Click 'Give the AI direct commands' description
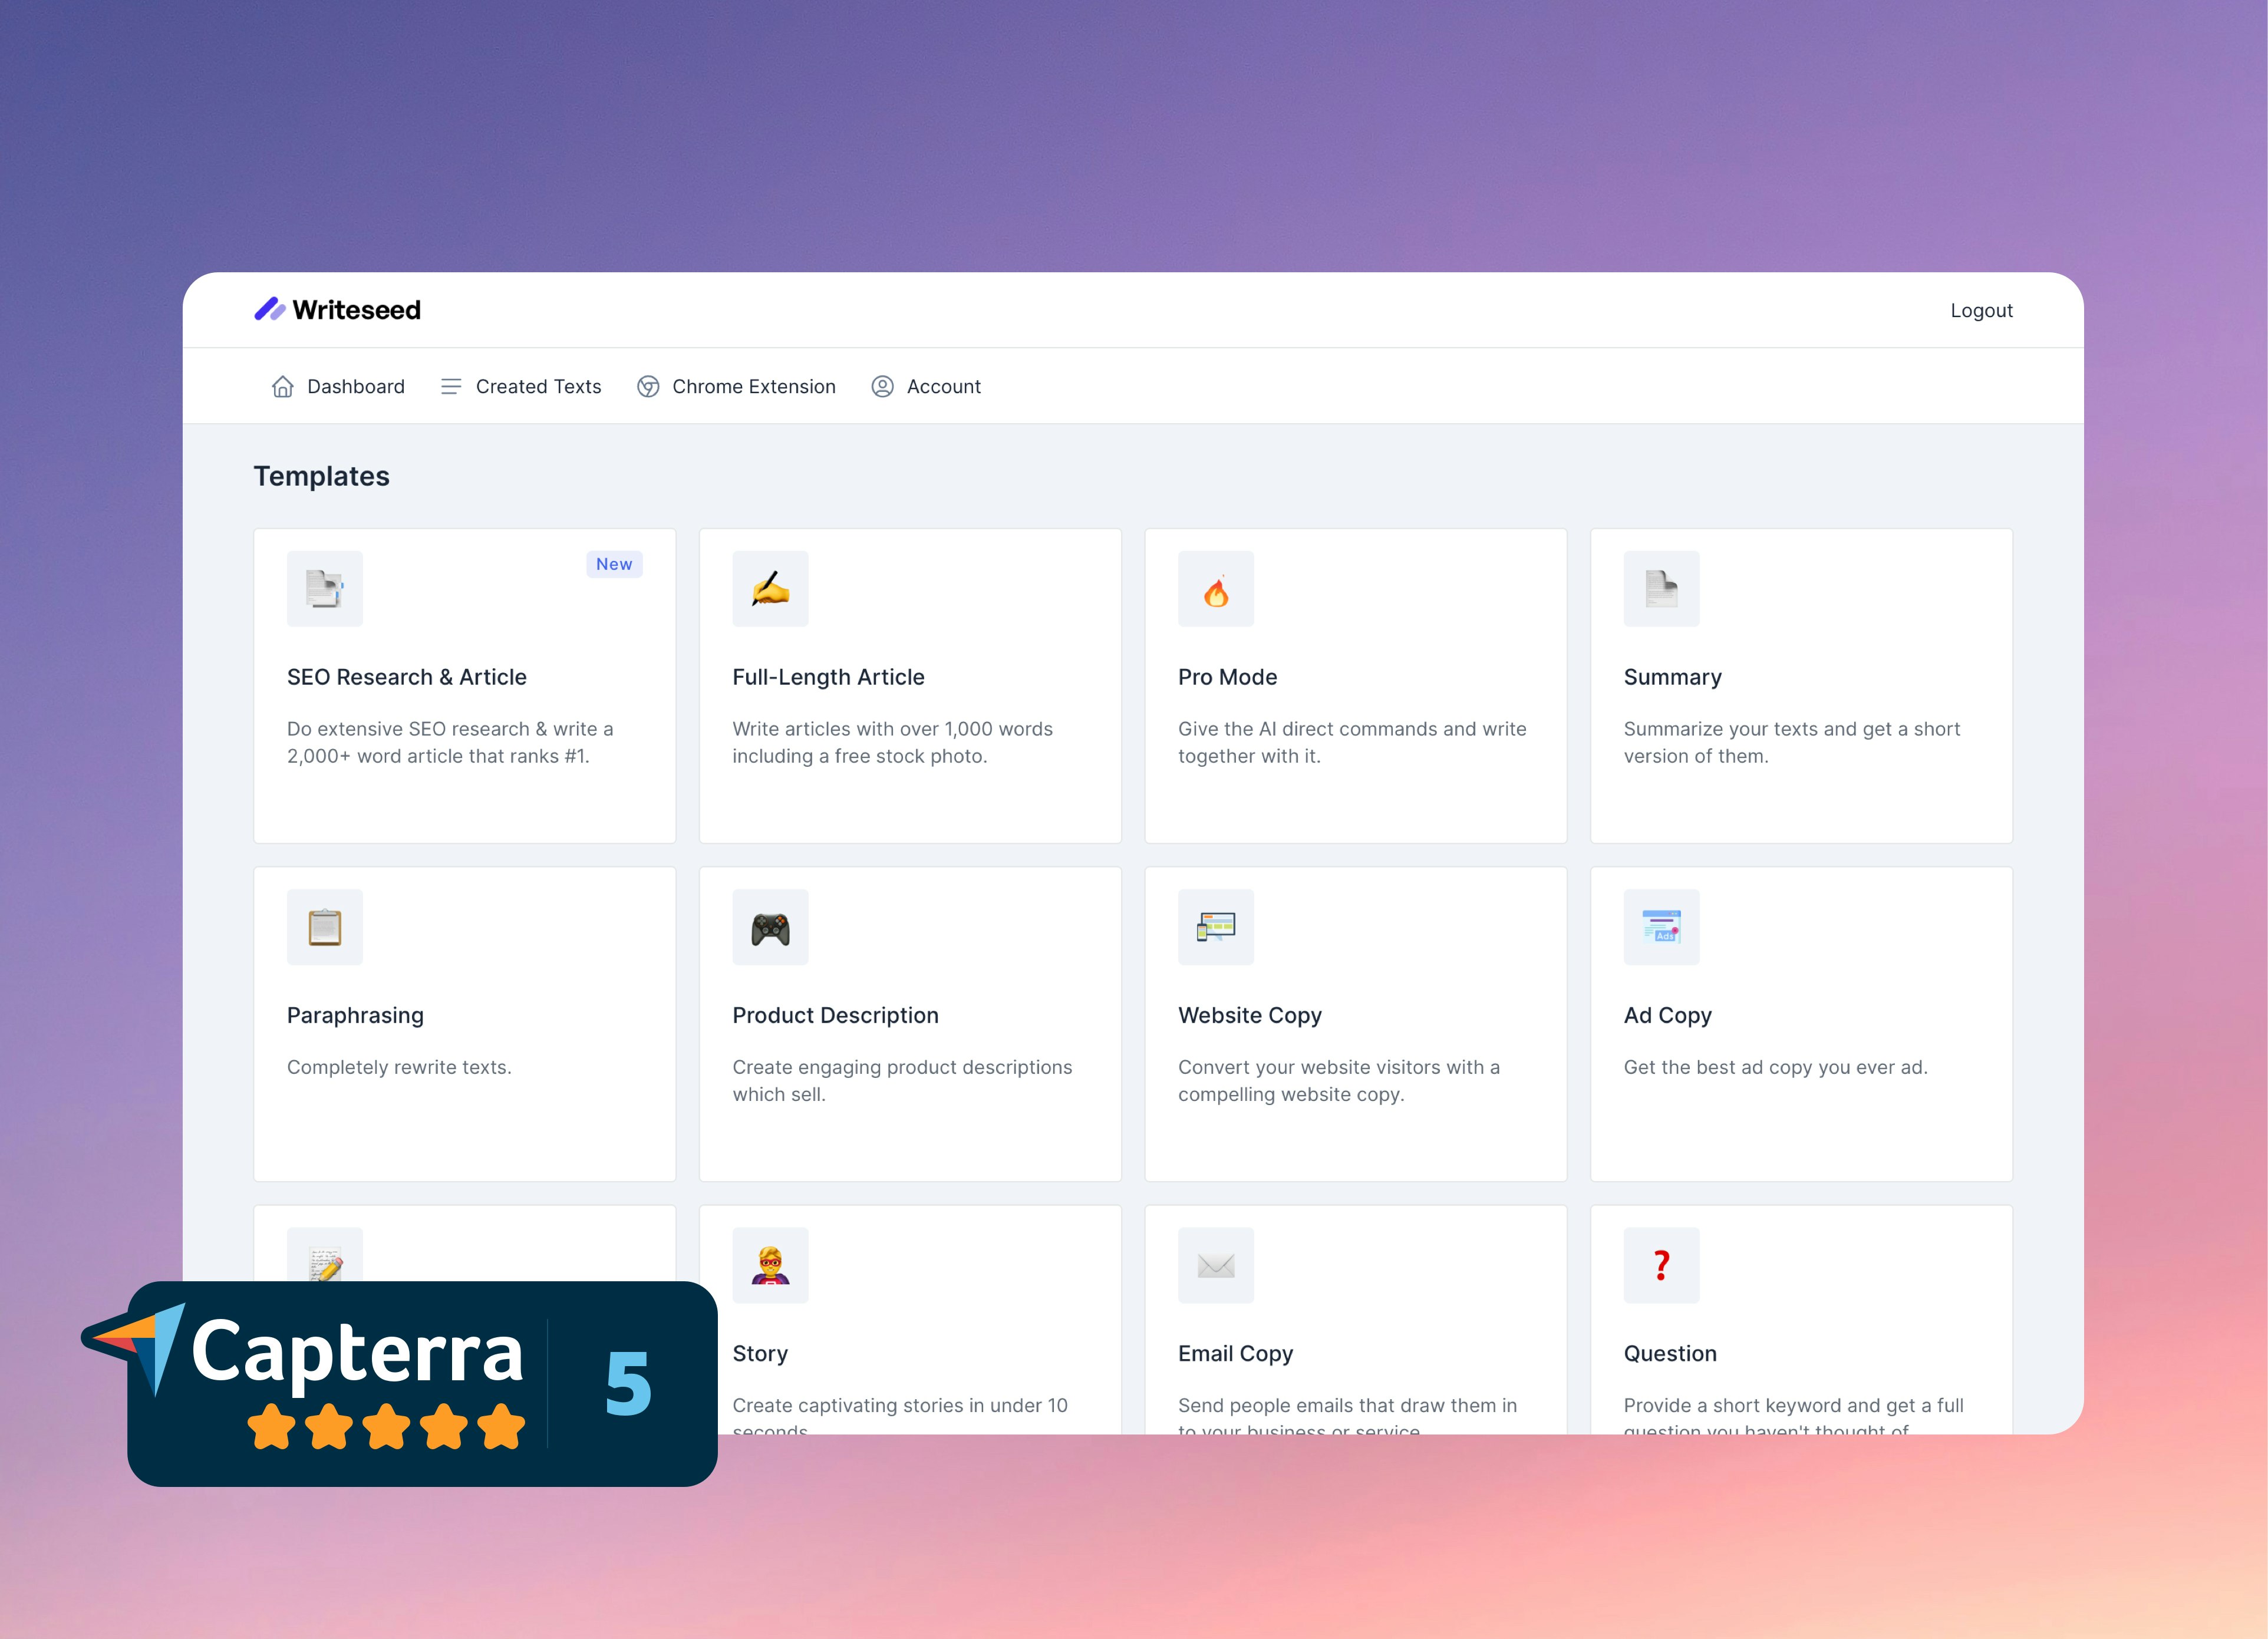The image size is (2268, 1639). point(1352,742)
